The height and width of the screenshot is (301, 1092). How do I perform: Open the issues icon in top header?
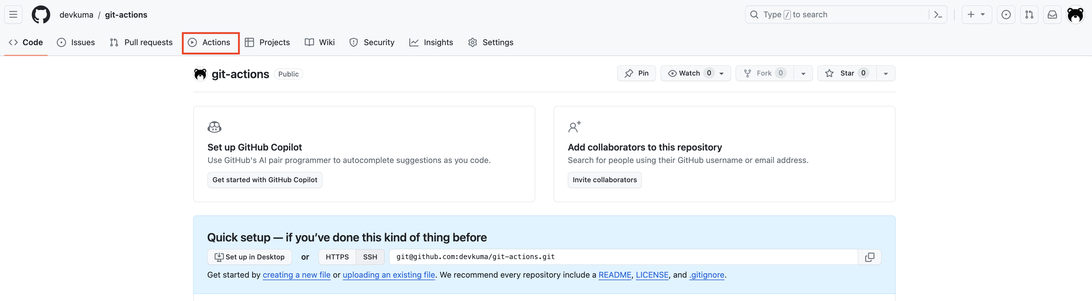pos(1005,14)
